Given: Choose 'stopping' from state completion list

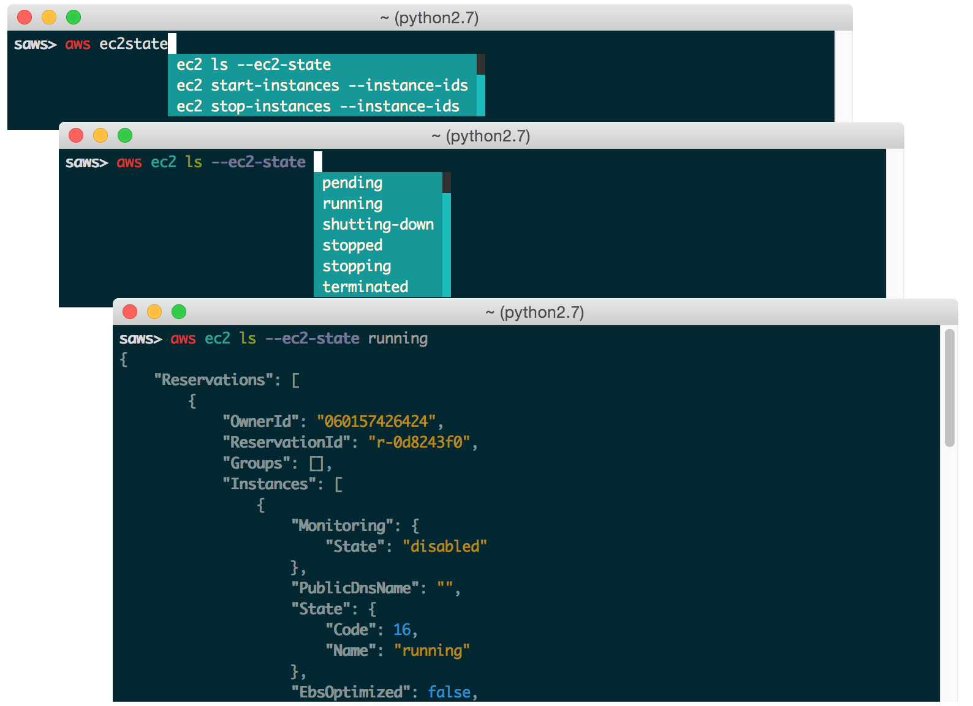Looking at the screenshot, I should 377,266.
